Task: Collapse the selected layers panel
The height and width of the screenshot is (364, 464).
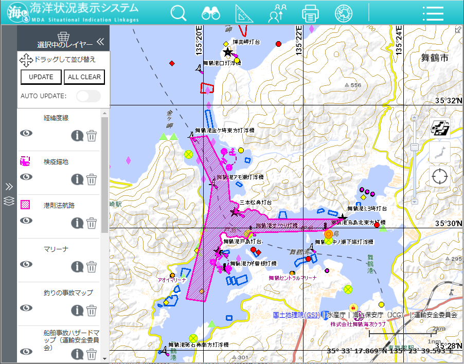Action: click(100, 42)
